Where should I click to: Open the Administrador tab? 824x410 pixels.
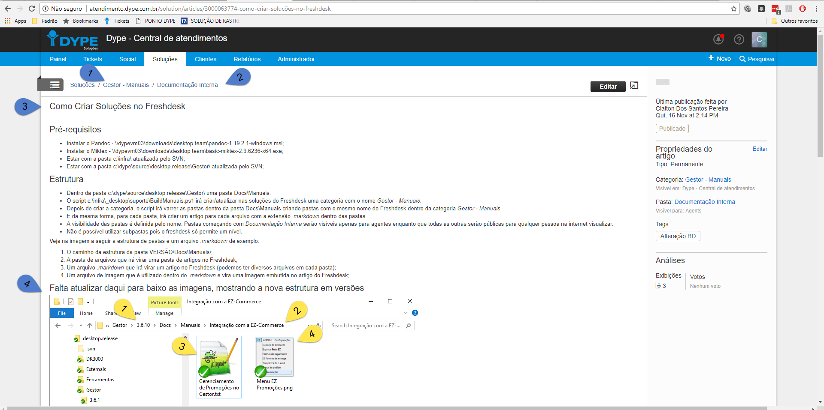296,59
